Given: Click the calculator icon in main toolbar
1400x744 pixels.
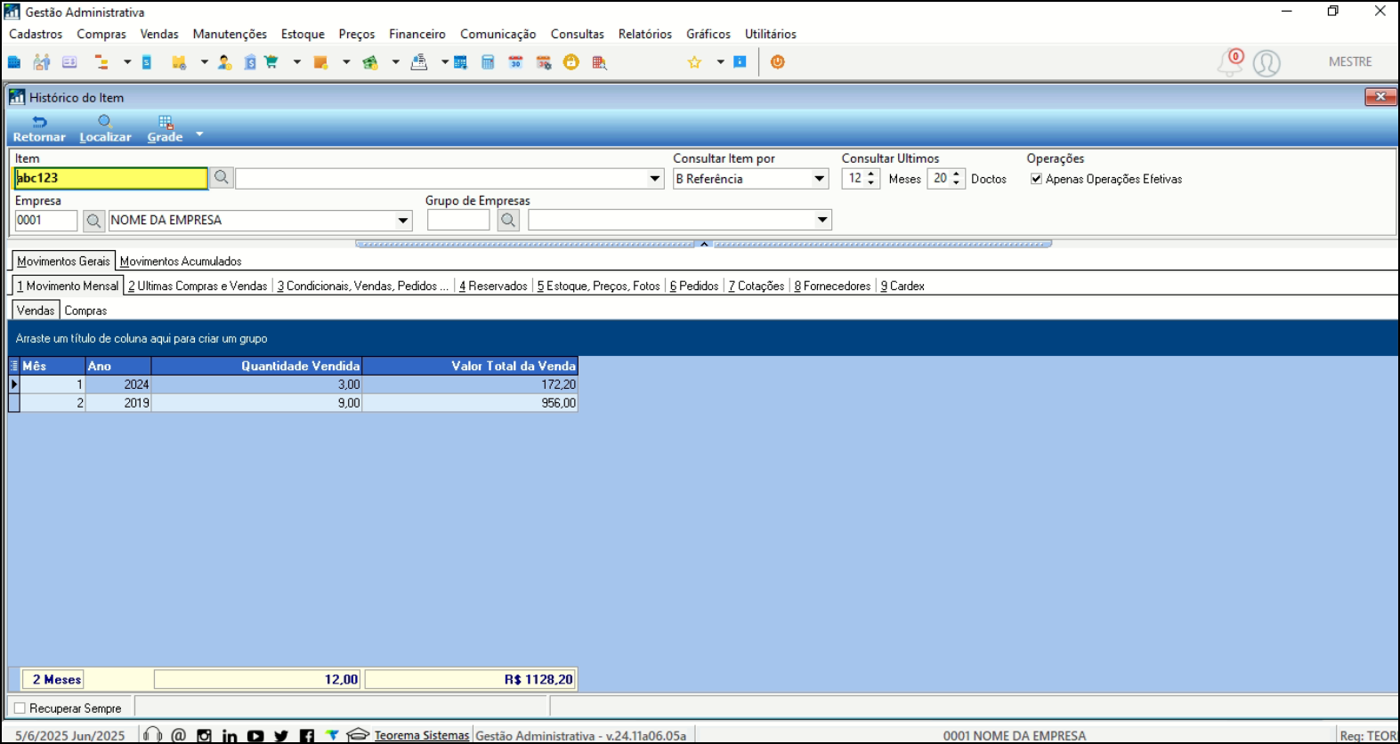Looking at the screenshot, I should pyautogui.click(x=488, y=62).
